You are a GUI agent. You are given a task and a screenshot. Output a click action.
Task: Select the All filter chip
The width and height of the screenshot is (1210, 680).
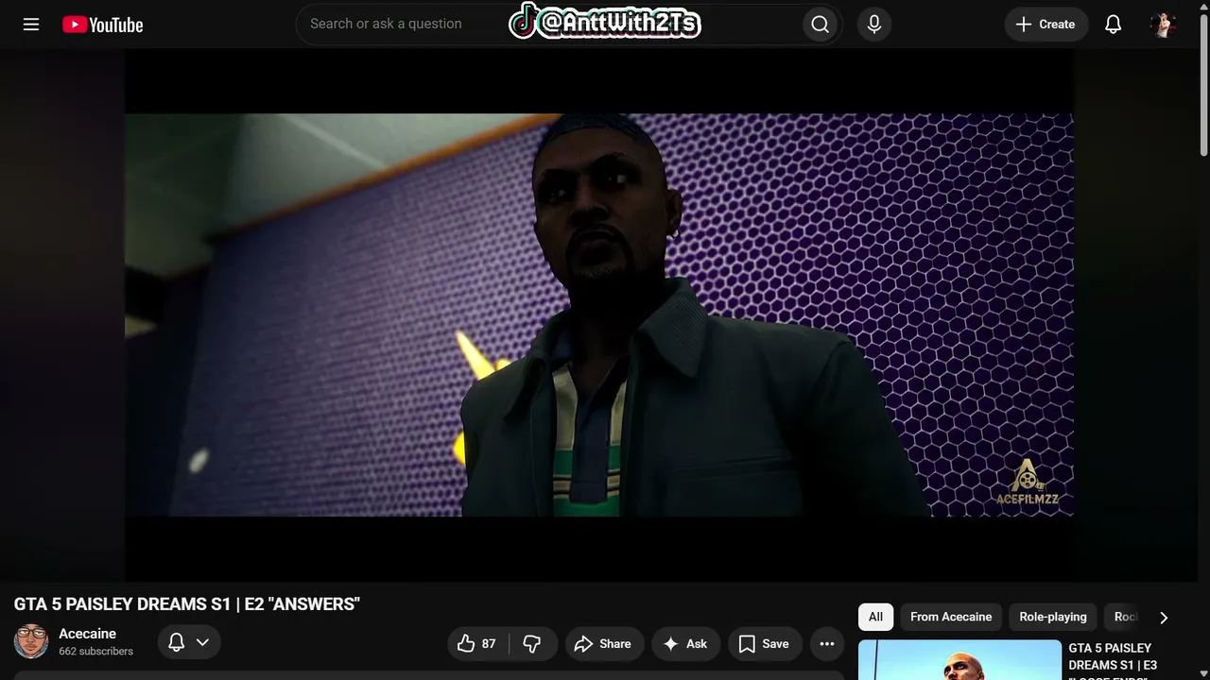tap(875, 617)
